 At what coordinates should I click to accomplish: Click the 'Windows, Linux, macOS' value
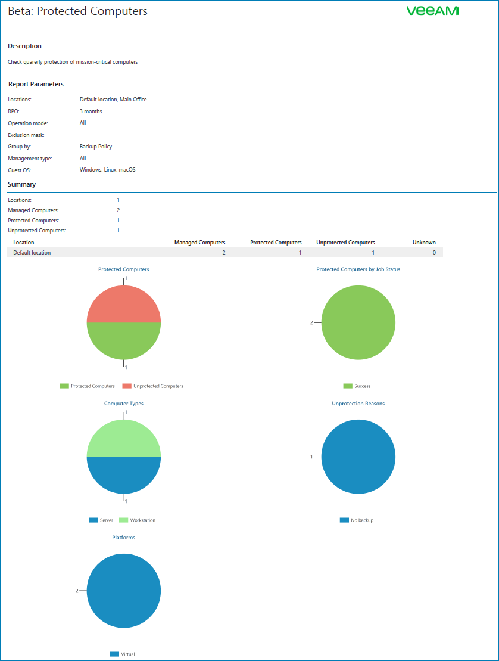tap(108, 170)
